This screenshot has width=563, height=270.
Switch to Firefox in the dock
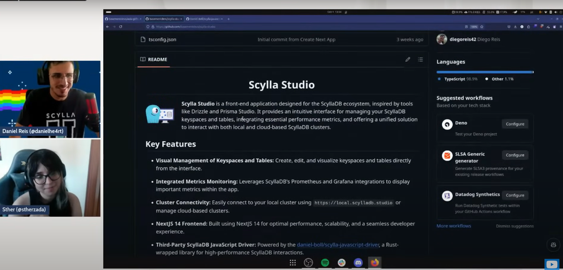(375, 263)
